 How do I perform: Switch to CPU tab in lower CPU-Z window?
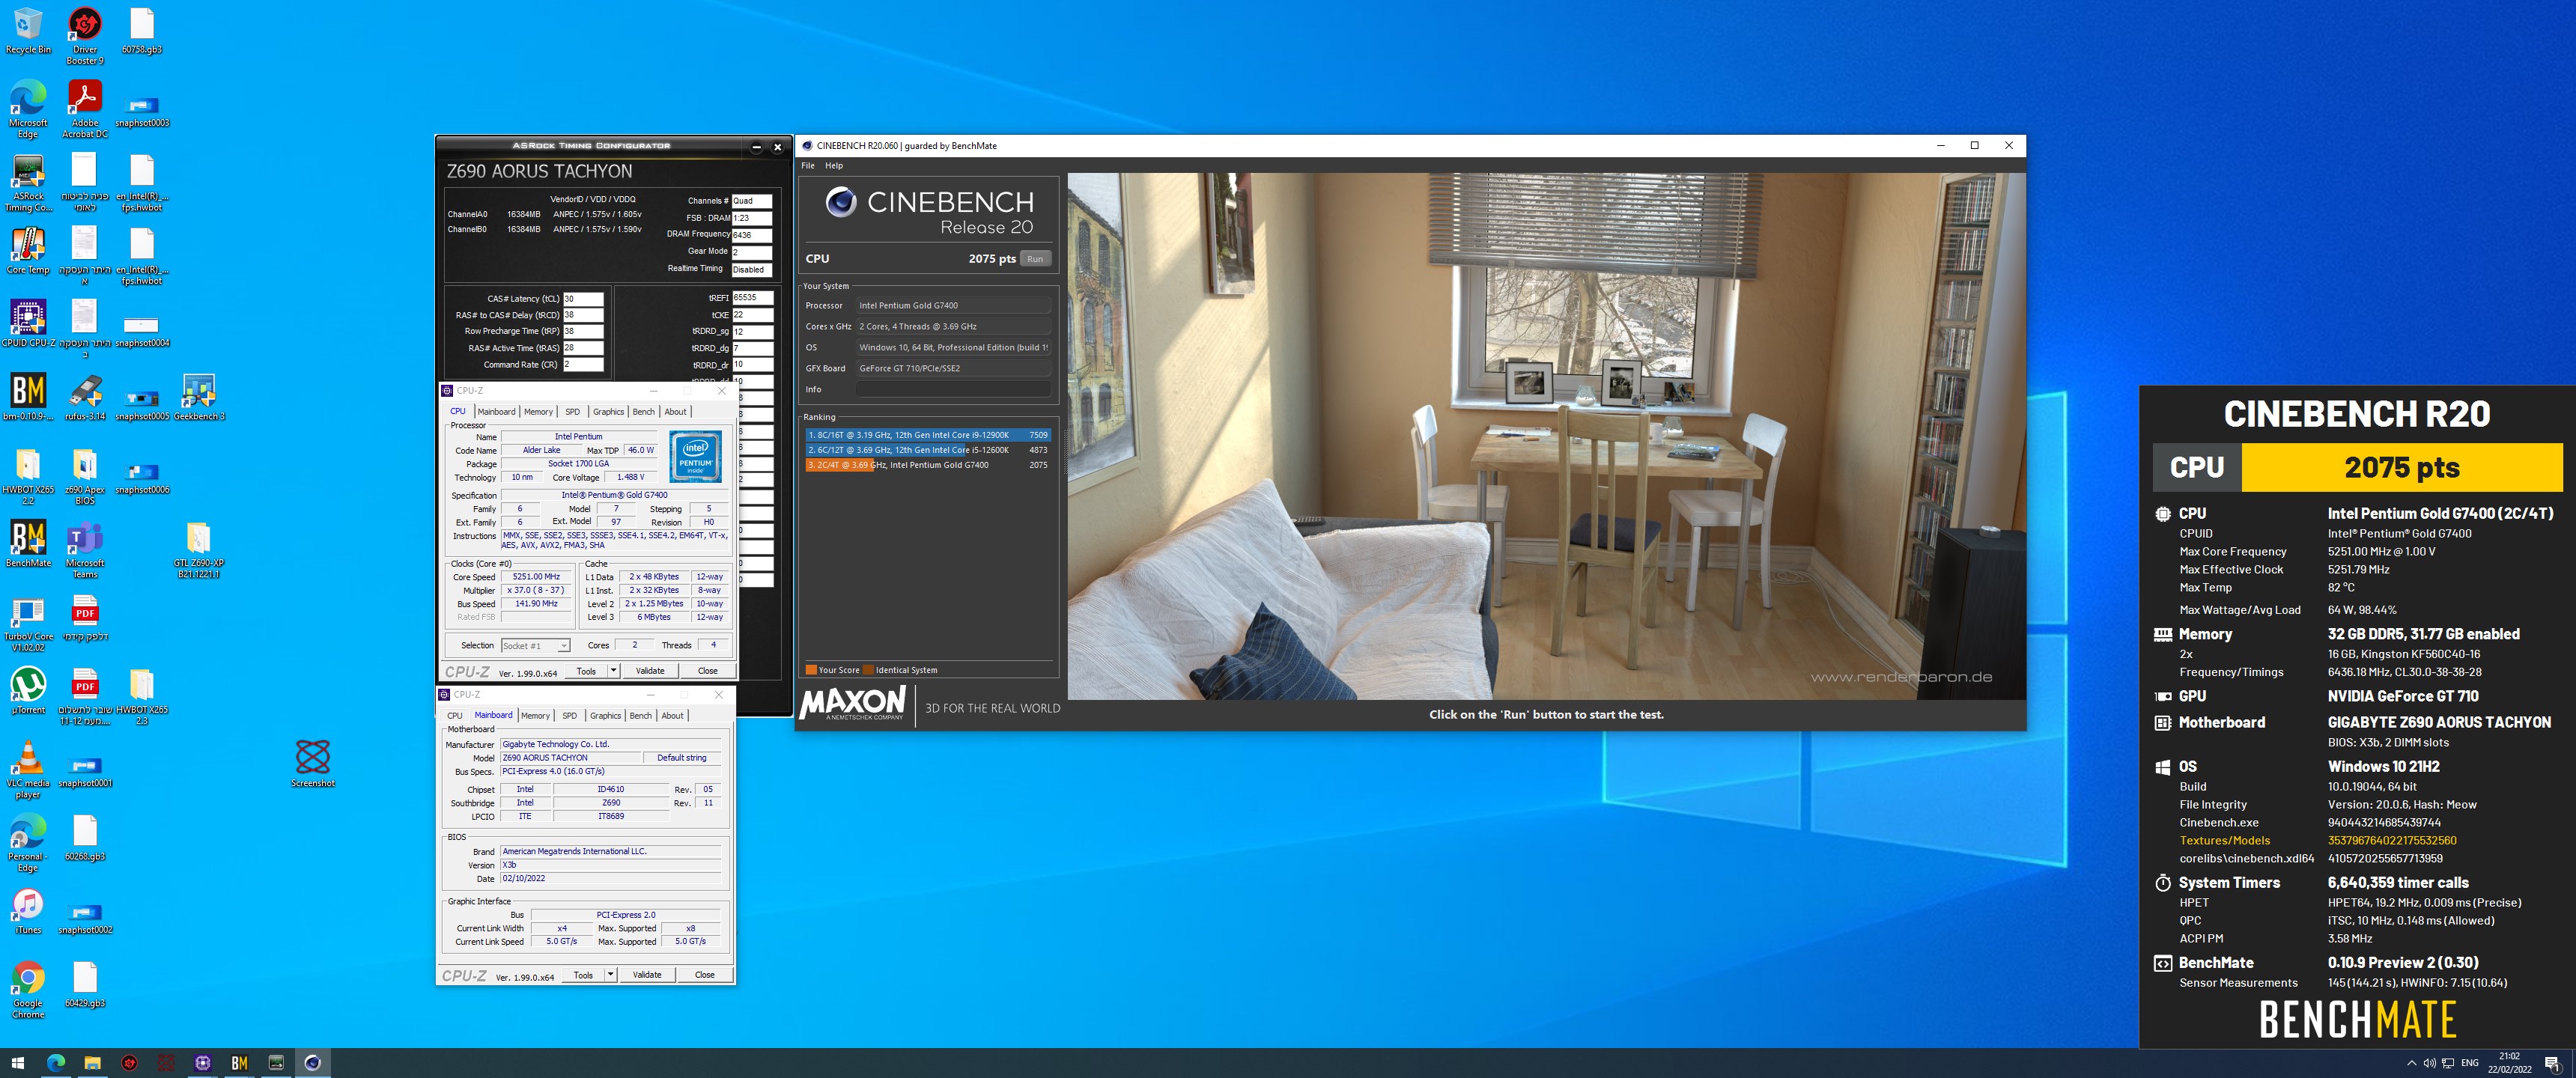(x=455, y=715)
